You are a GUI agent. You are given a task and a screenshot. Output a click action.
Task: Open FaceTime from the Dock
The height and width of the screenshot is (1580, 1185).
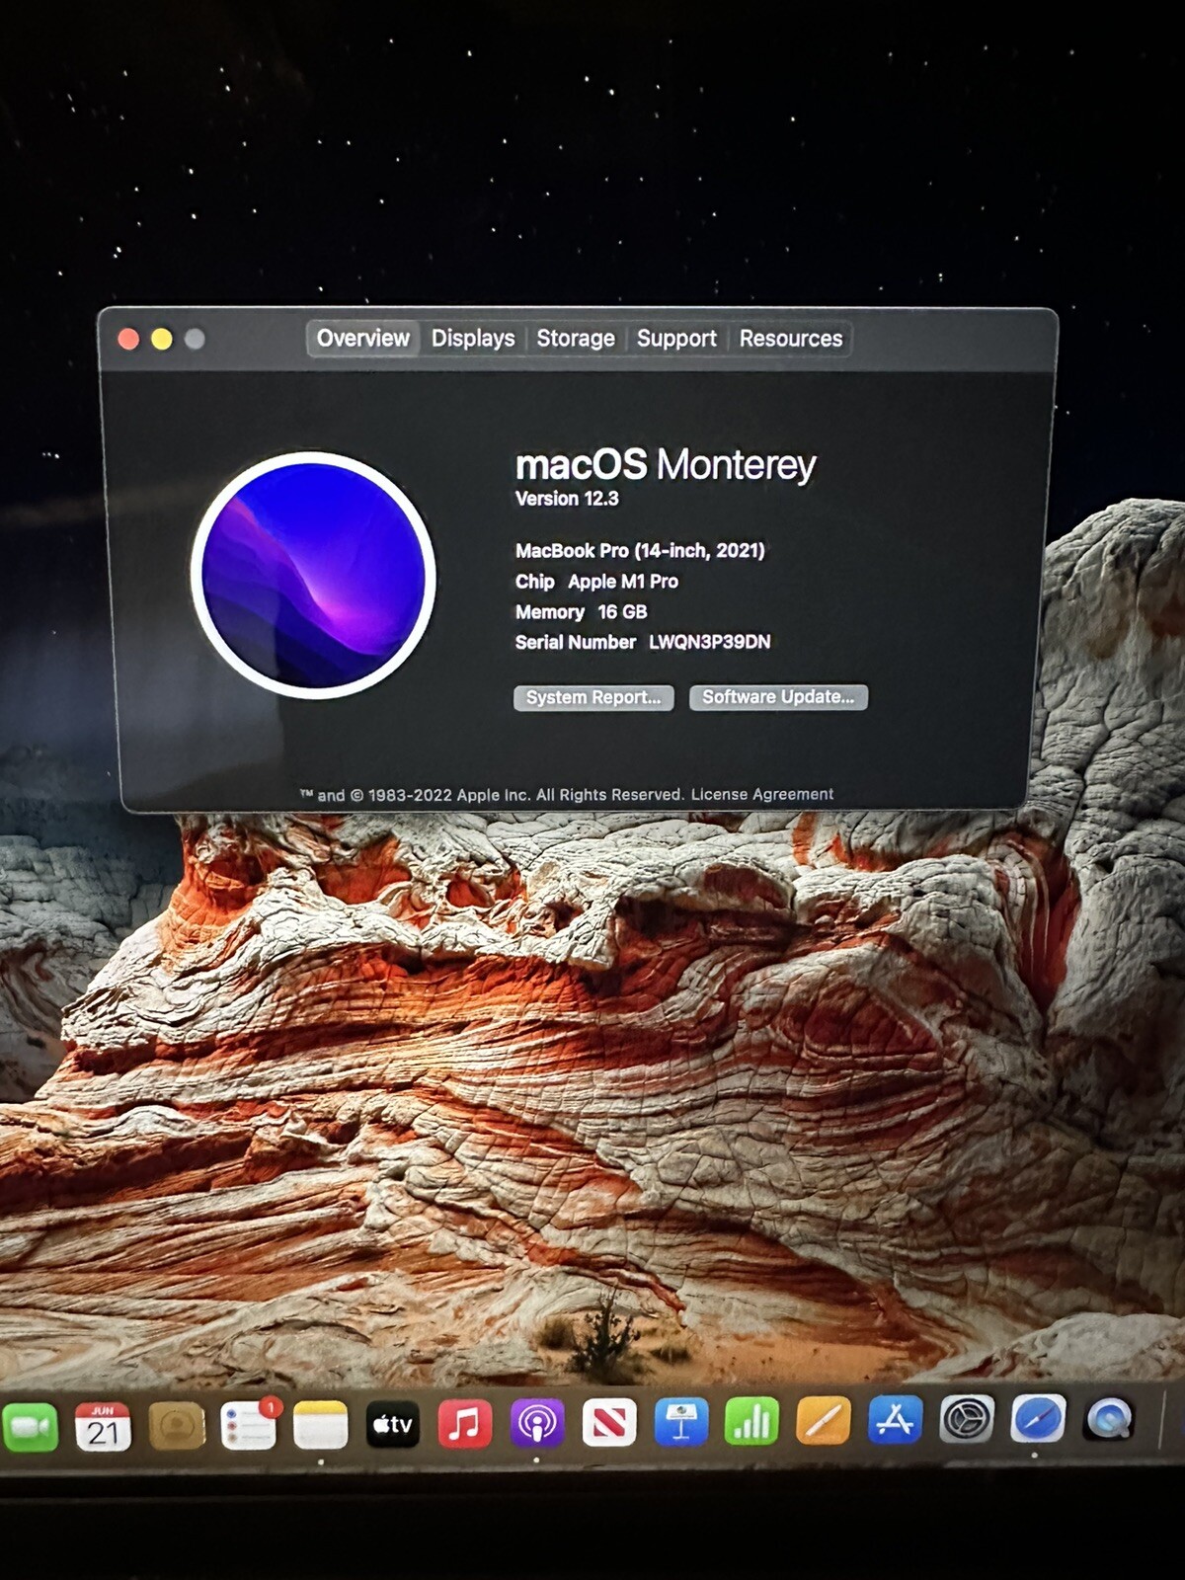pos(30,1427)
